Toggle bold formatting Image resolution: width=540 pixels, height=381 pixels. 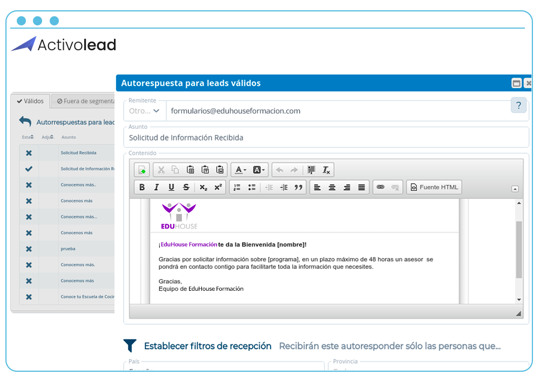[x=142, y=187]
